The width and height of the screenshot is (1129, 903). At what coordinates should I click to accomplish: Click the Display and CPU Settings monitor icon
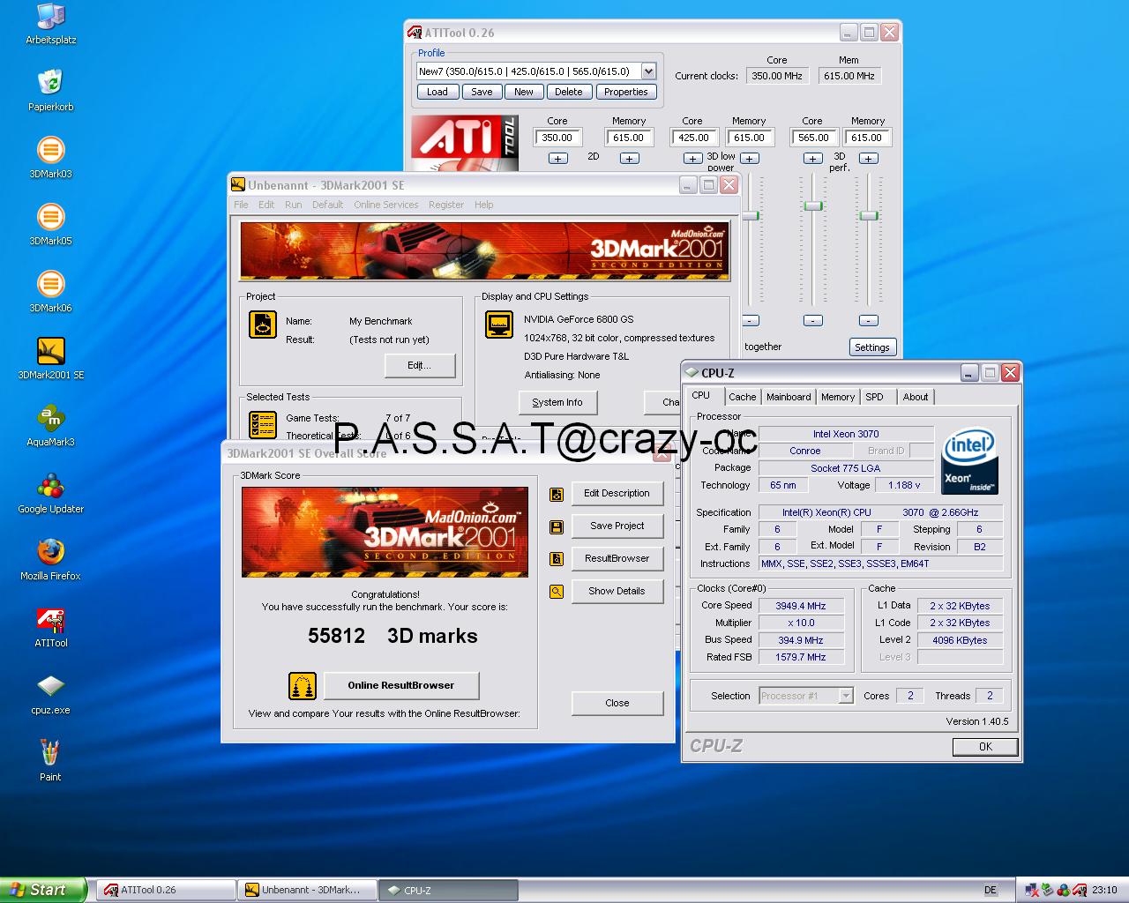tap(499, 325)
